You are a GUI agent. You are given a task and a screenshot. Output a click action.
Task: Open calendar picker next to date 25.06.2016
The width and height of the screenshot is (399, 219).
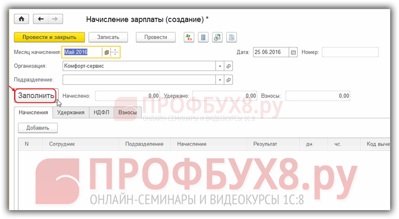293,52
